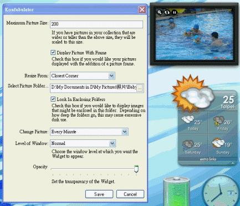Save the widget preferences
Viewport: 240px width, 206px height.
[x=99, y=194]
